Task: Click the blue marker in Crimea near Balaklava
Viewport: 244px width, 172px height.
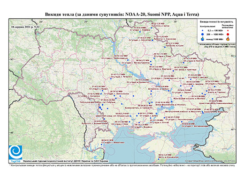Action: 159,159
